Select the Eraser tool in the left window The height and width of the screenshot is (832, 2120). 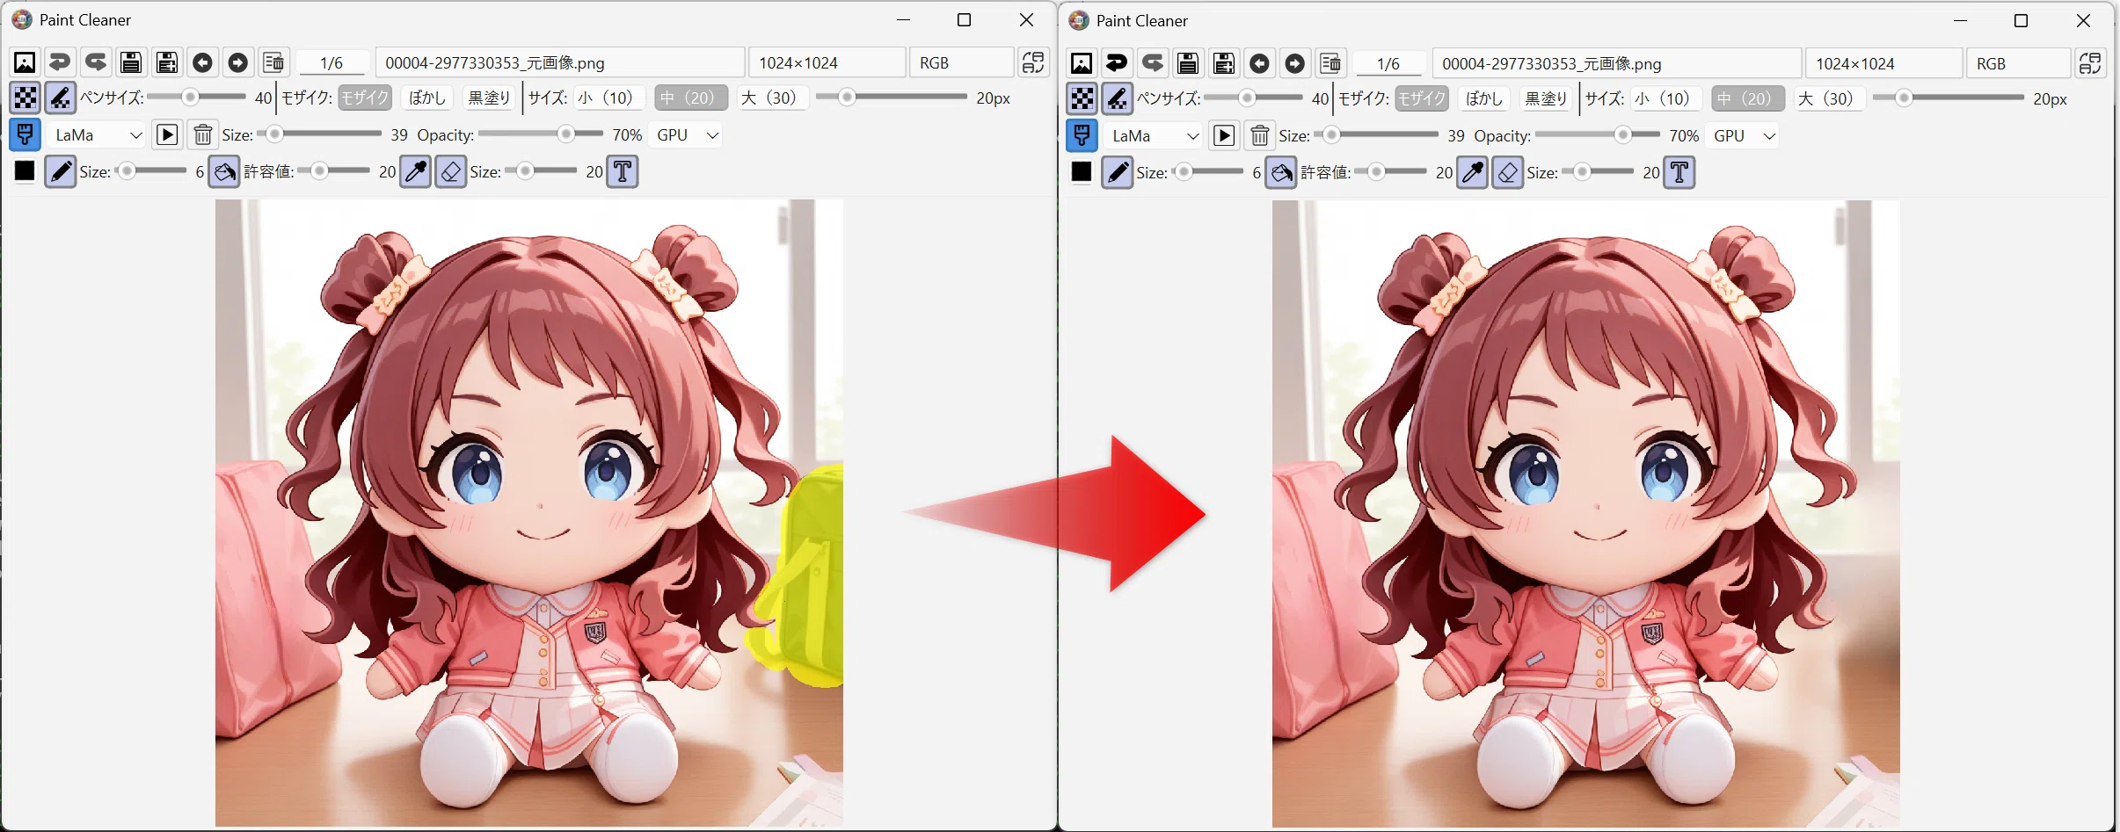click(451, 171)
